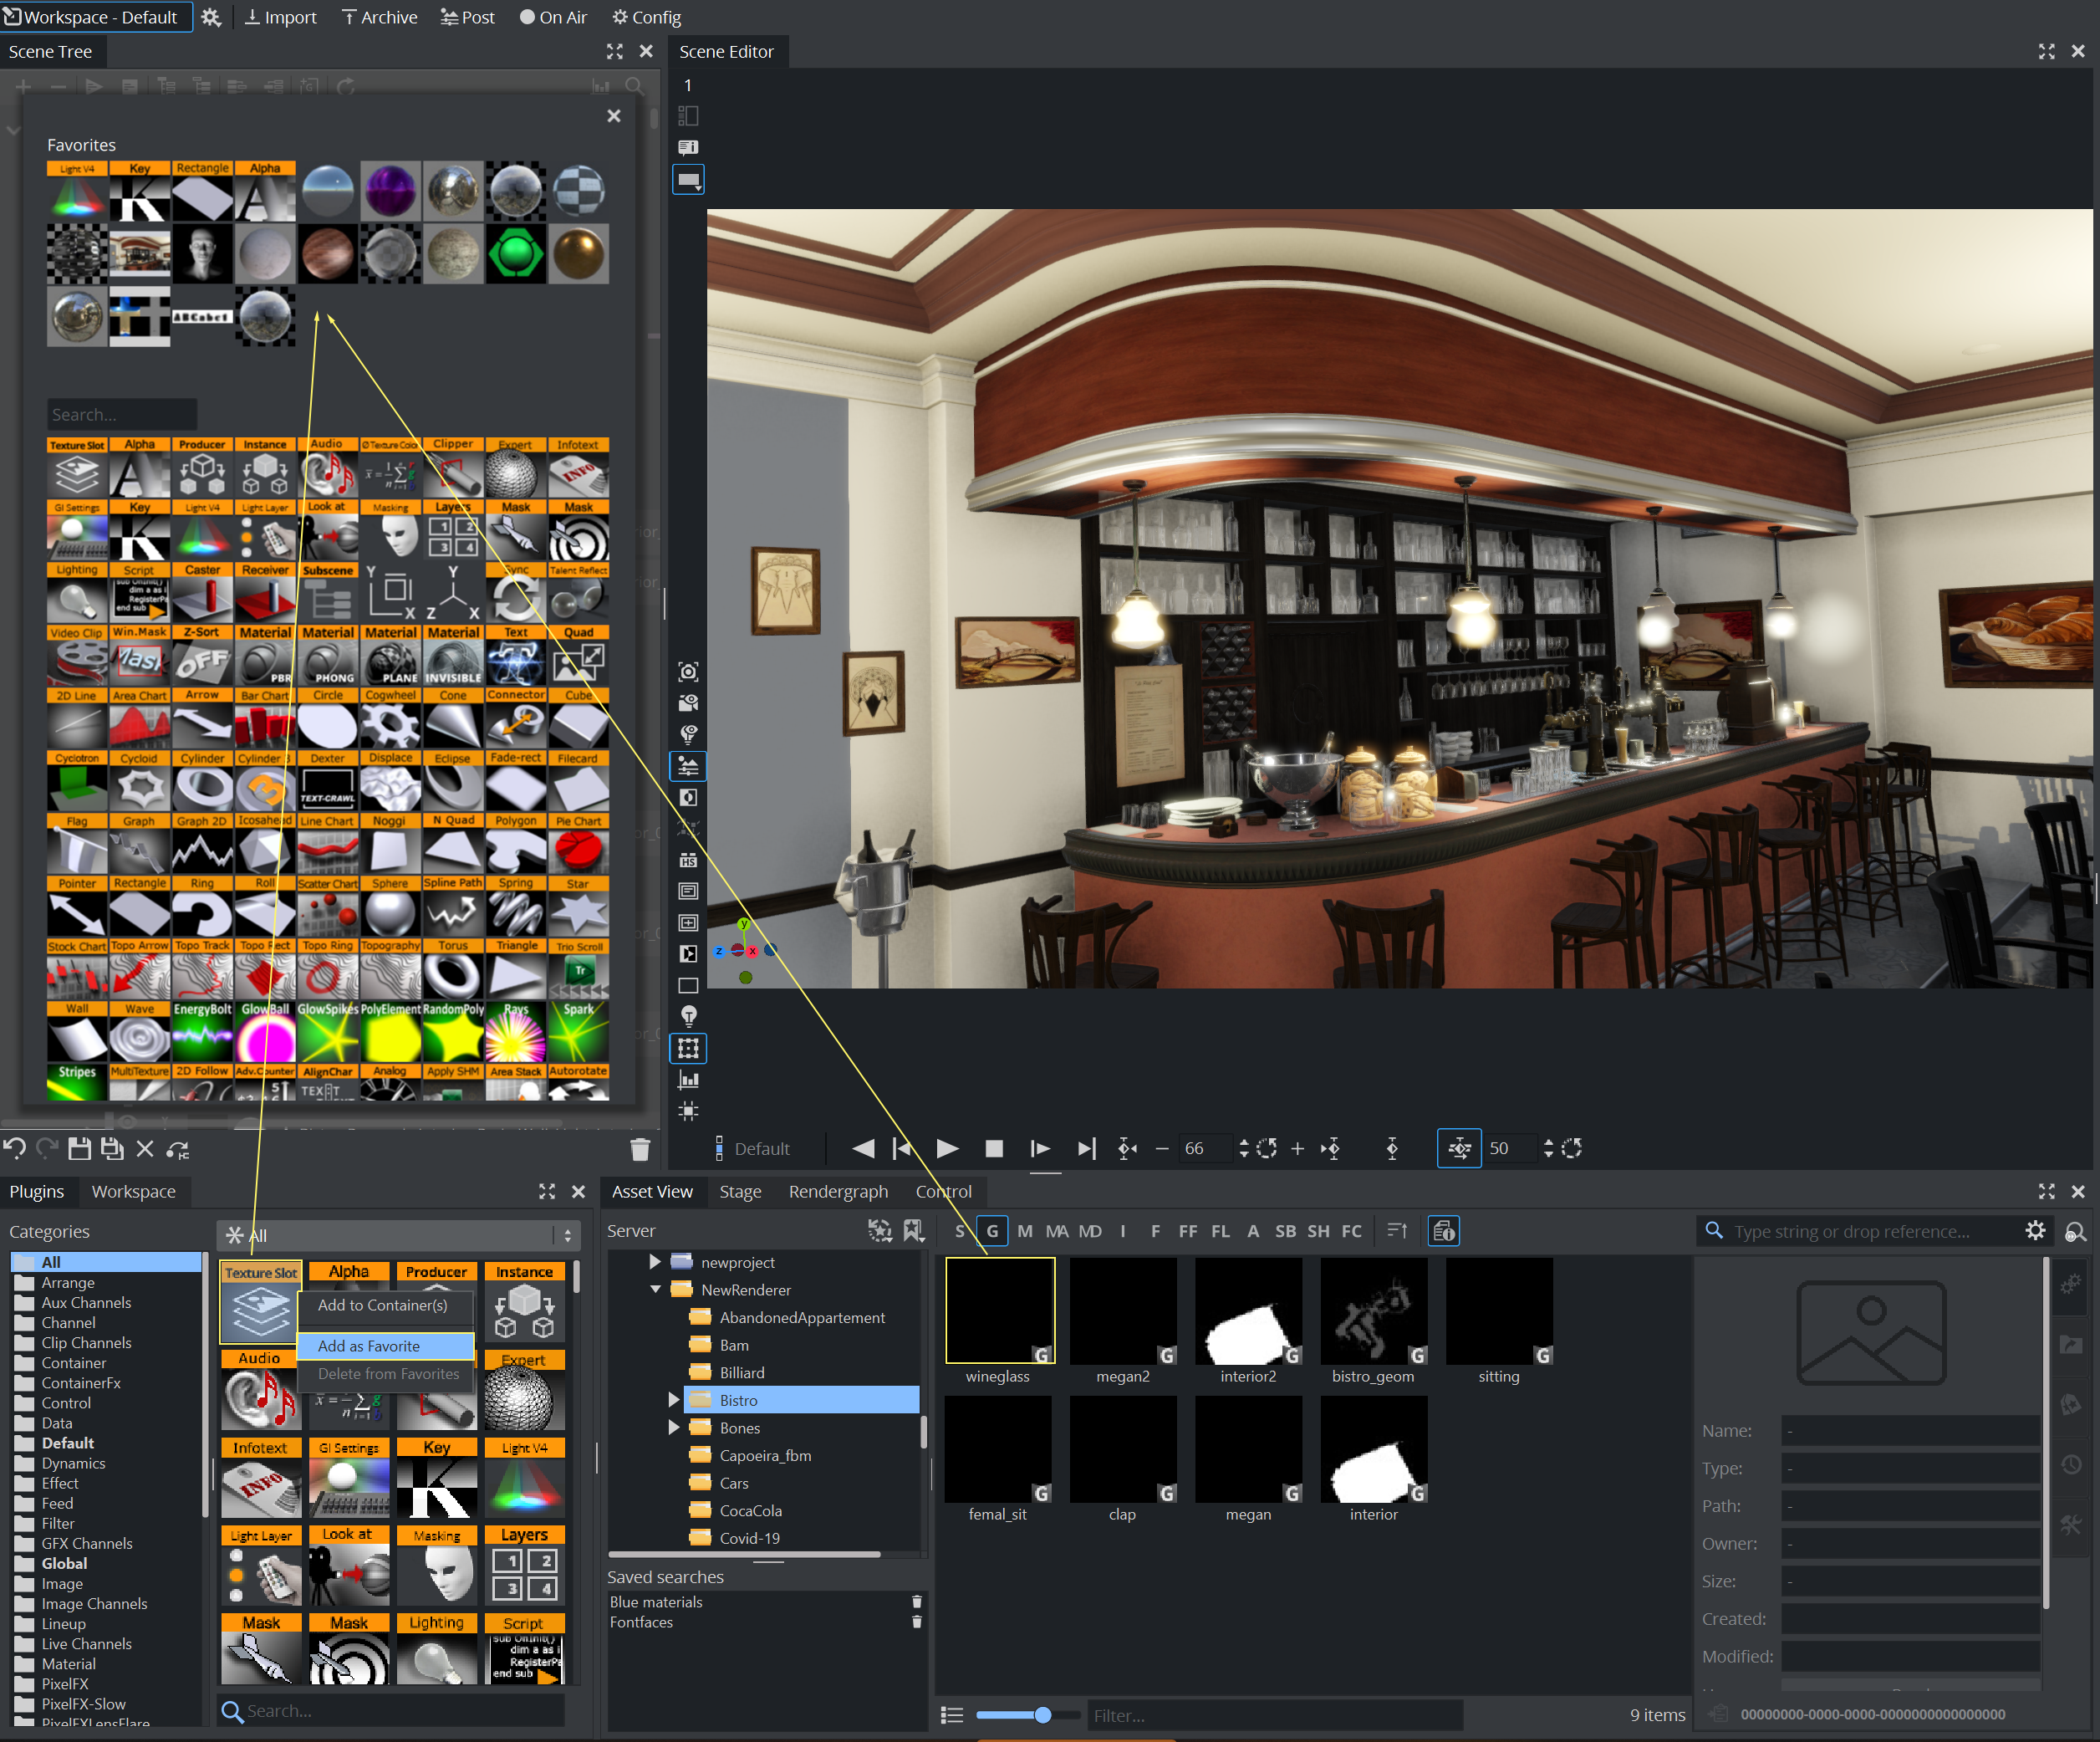
Task: Click the stepper arrows beside value 66
Action: [x=1244, y=1149]
